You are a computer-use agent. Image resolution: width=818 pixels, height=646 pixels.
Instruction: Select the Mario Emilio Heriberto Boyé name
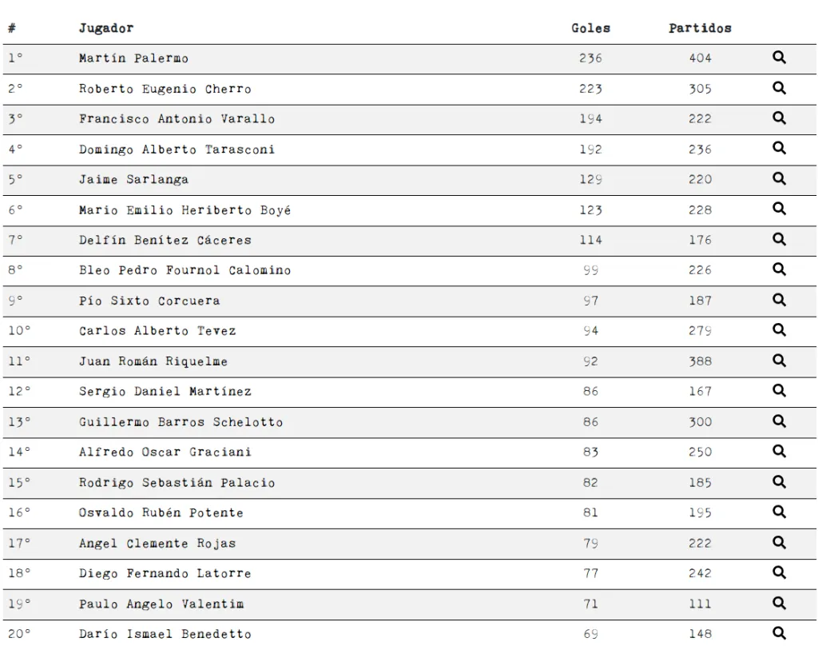tap(185, 210)
